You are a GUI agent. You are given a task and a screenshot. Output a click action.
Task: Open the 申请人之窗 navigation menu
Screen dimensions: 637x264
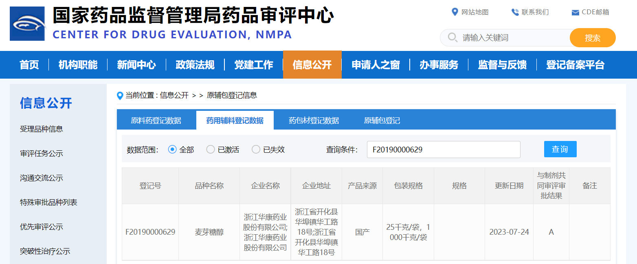[376, 65]
